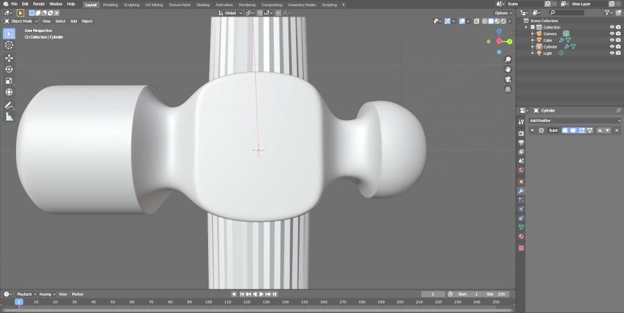This screenshot has width=624, height=313.
Task: Open the Material properties tab icon
Action: (x=521, y=238)
